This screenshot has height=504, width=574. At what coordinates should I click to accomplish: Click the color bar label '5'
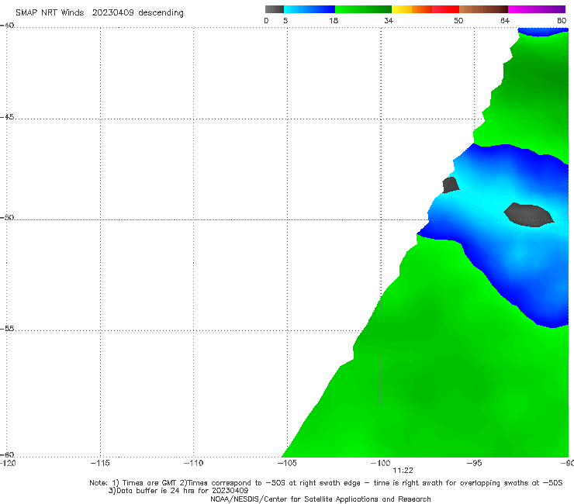point(285,20)
